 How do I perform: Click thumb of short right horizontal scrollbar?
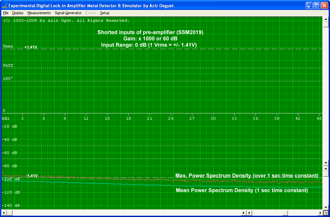pos(285,213)
